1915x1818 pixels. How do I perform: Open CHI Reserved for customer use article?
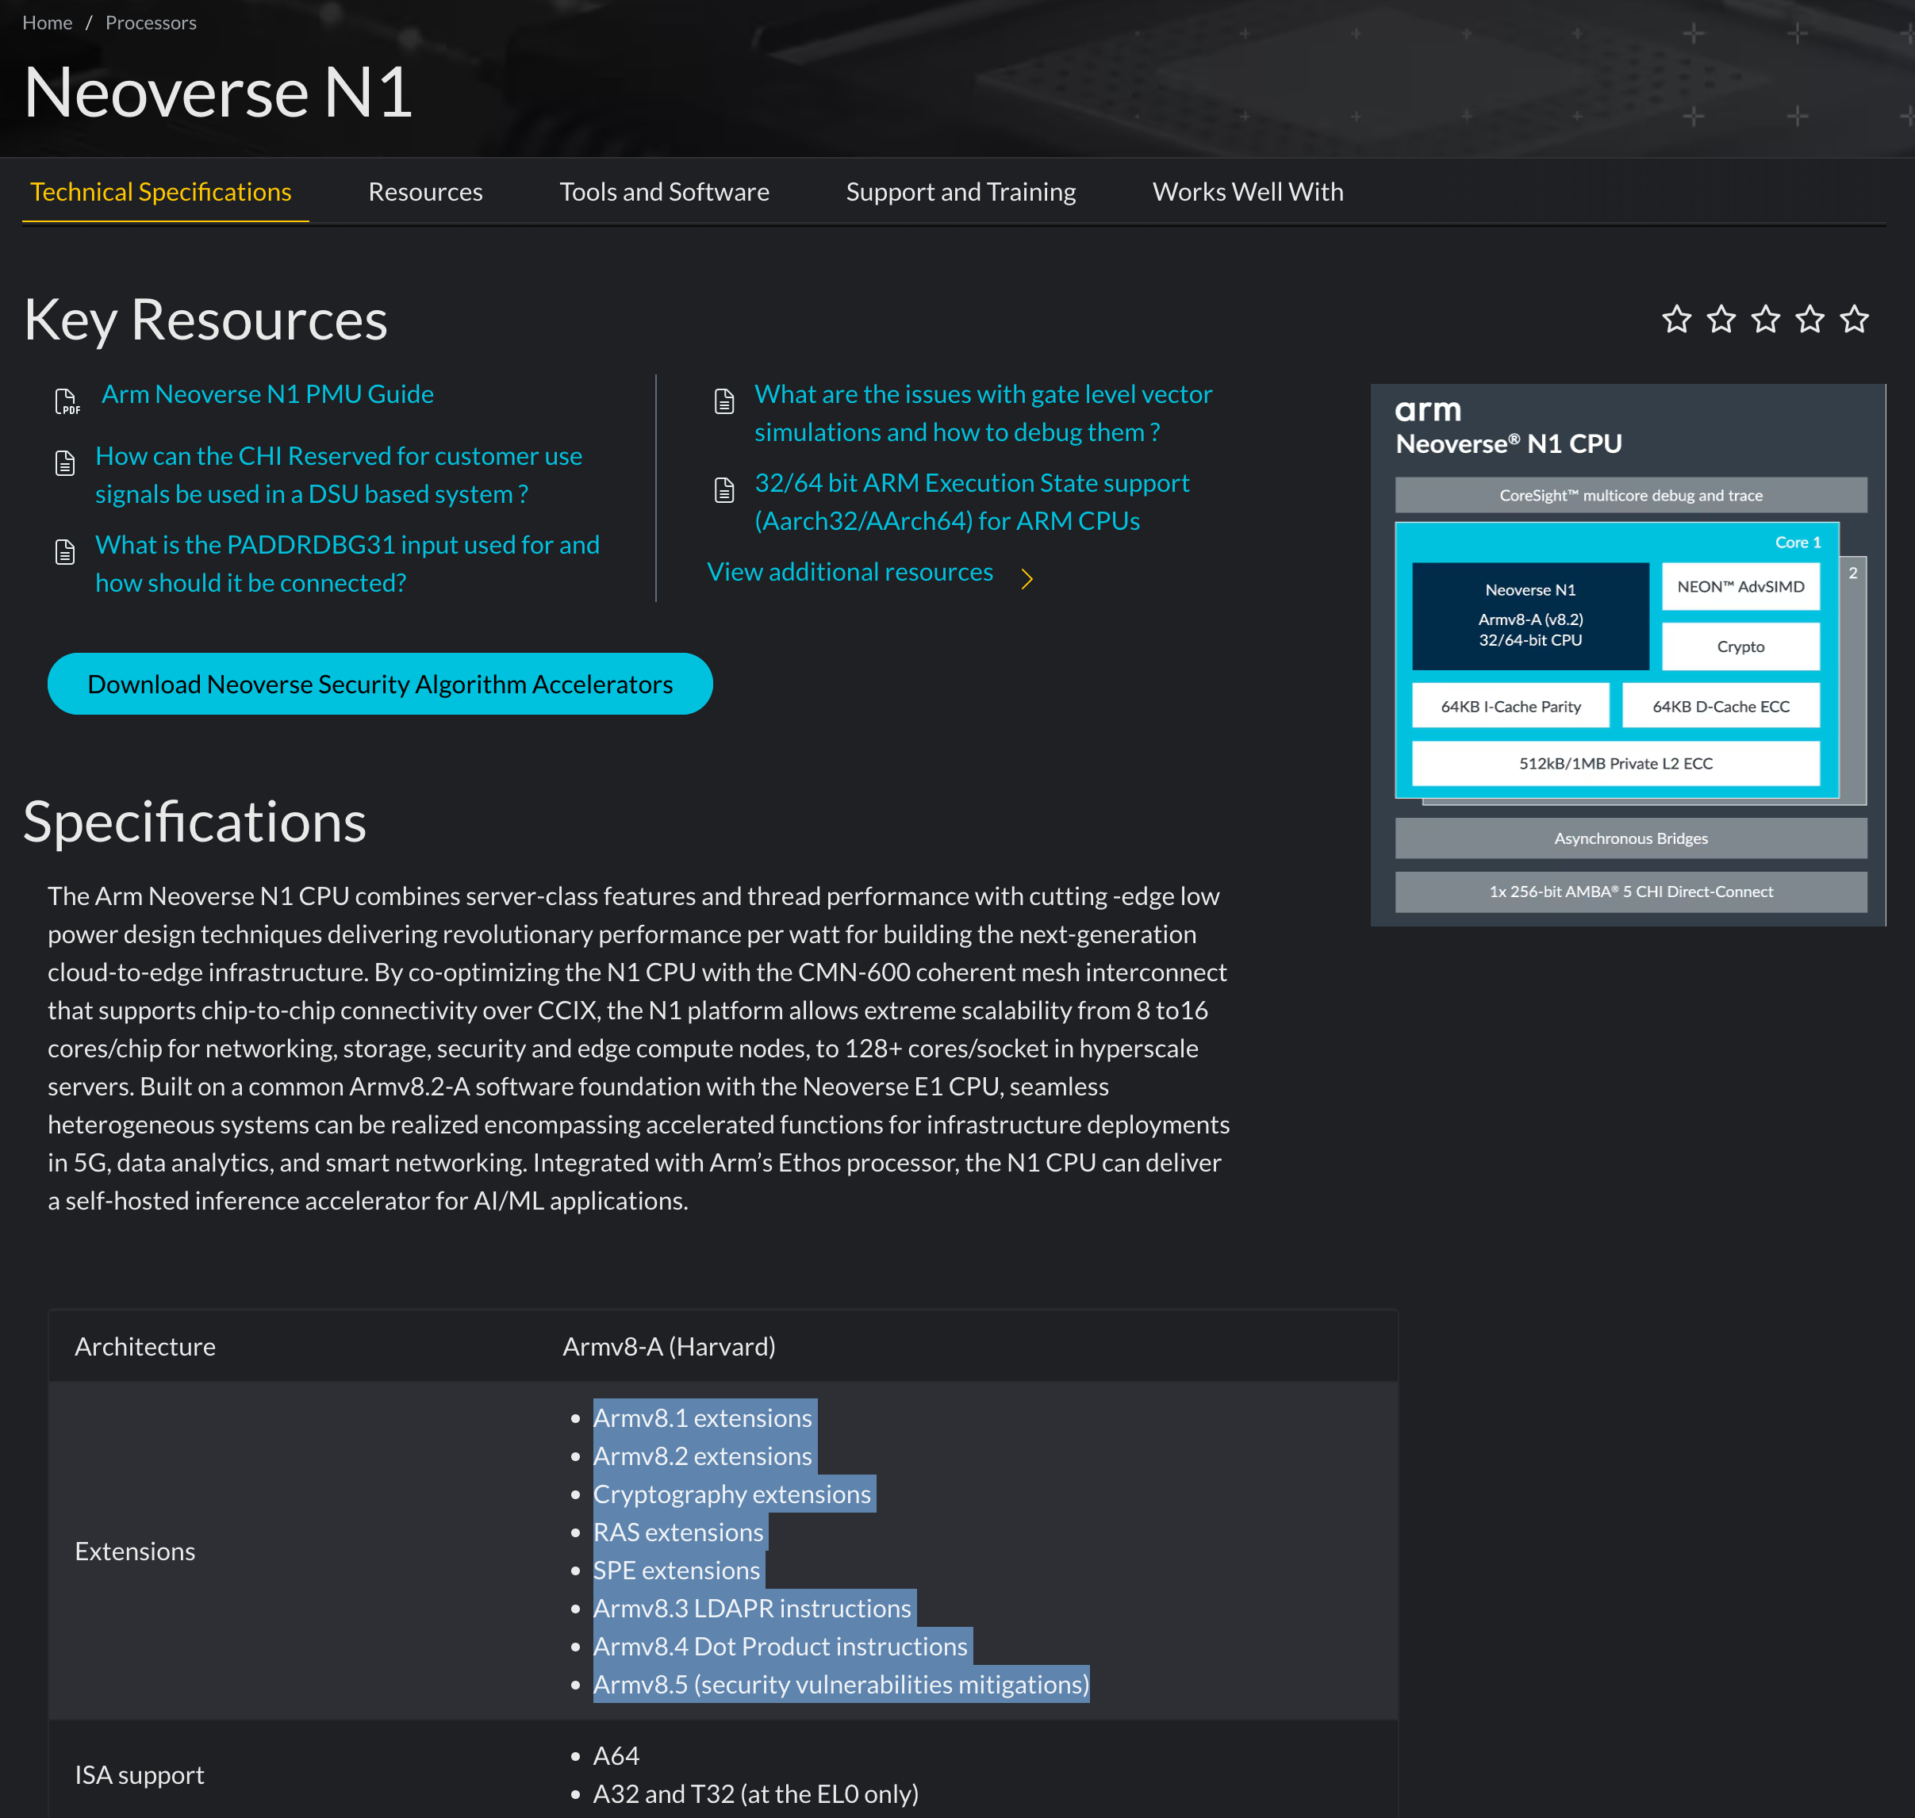coord(338,475)
